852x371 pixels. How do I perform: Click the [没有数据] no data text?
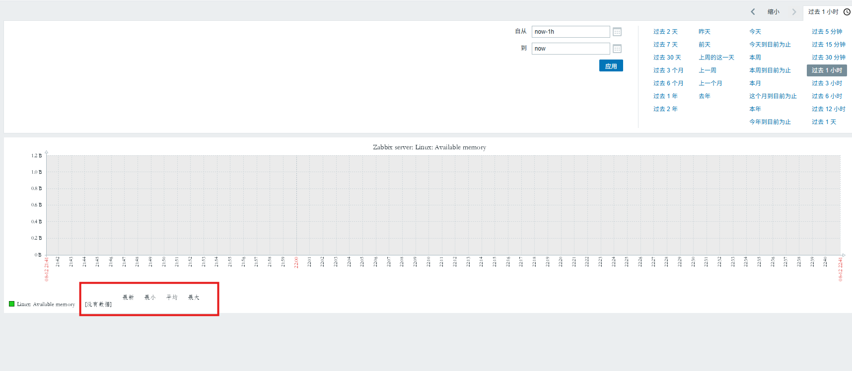(x=98, y=305)
